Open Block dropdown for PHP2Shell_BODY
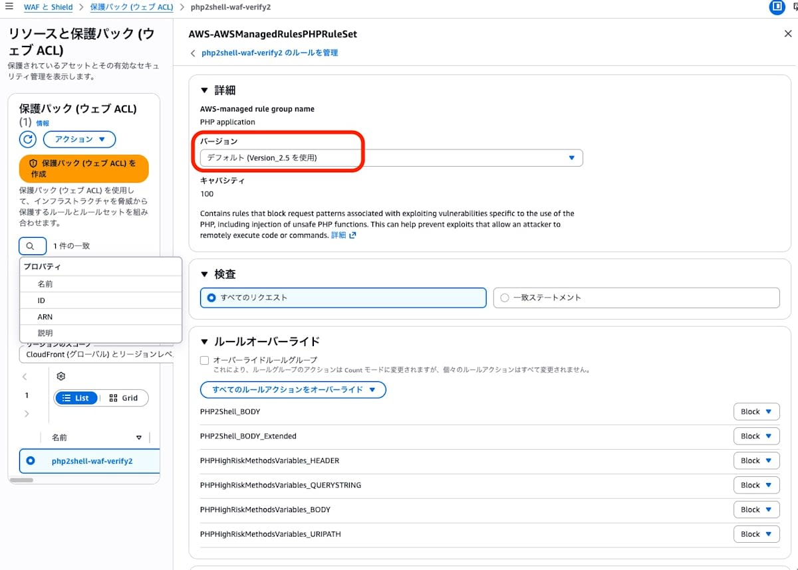The height and width of the screenshot is (570, 798). pos(757,412)
